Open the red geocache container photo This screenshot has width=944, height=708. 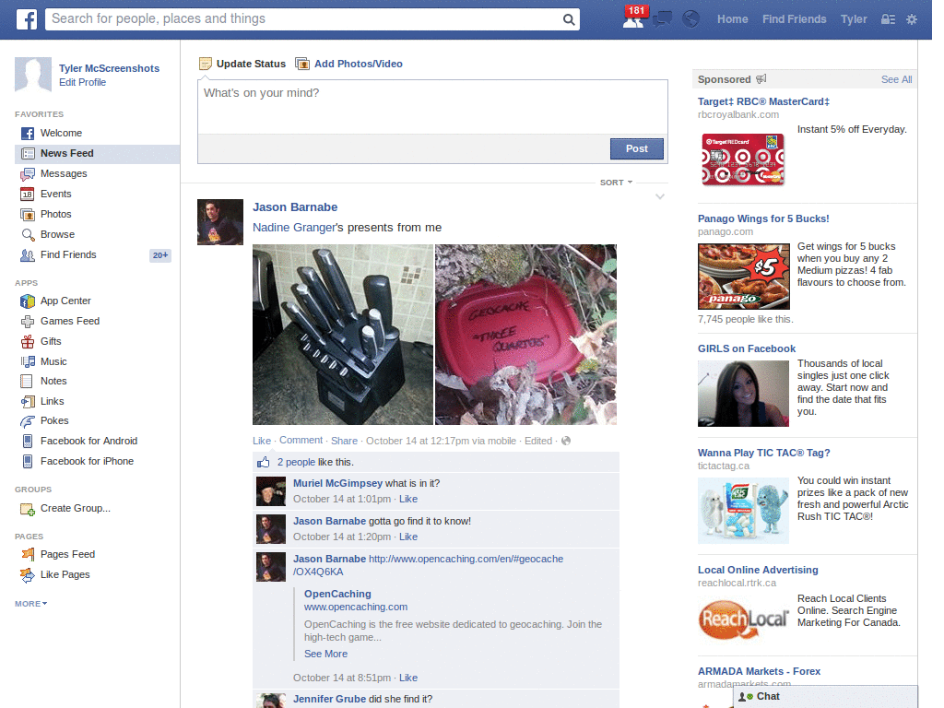(525, 335)
